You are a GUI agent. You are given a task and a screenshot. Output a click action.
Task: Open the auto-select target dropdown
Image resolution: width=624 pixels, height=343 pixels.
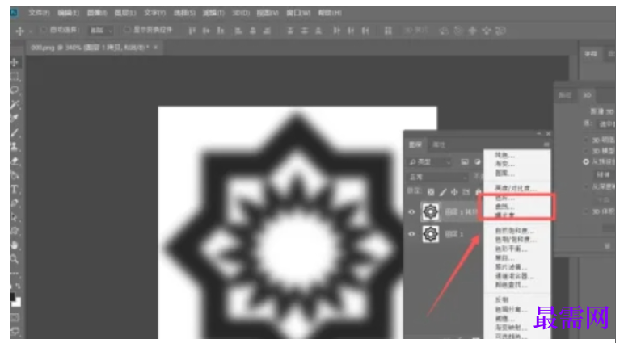point(101,31)
